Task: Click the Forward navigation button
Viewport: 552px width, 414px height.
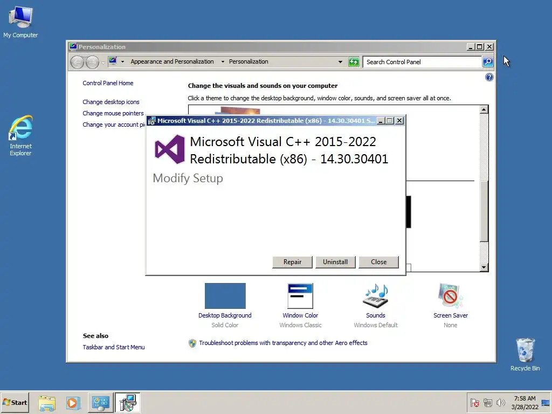Action: coord(92,63)
